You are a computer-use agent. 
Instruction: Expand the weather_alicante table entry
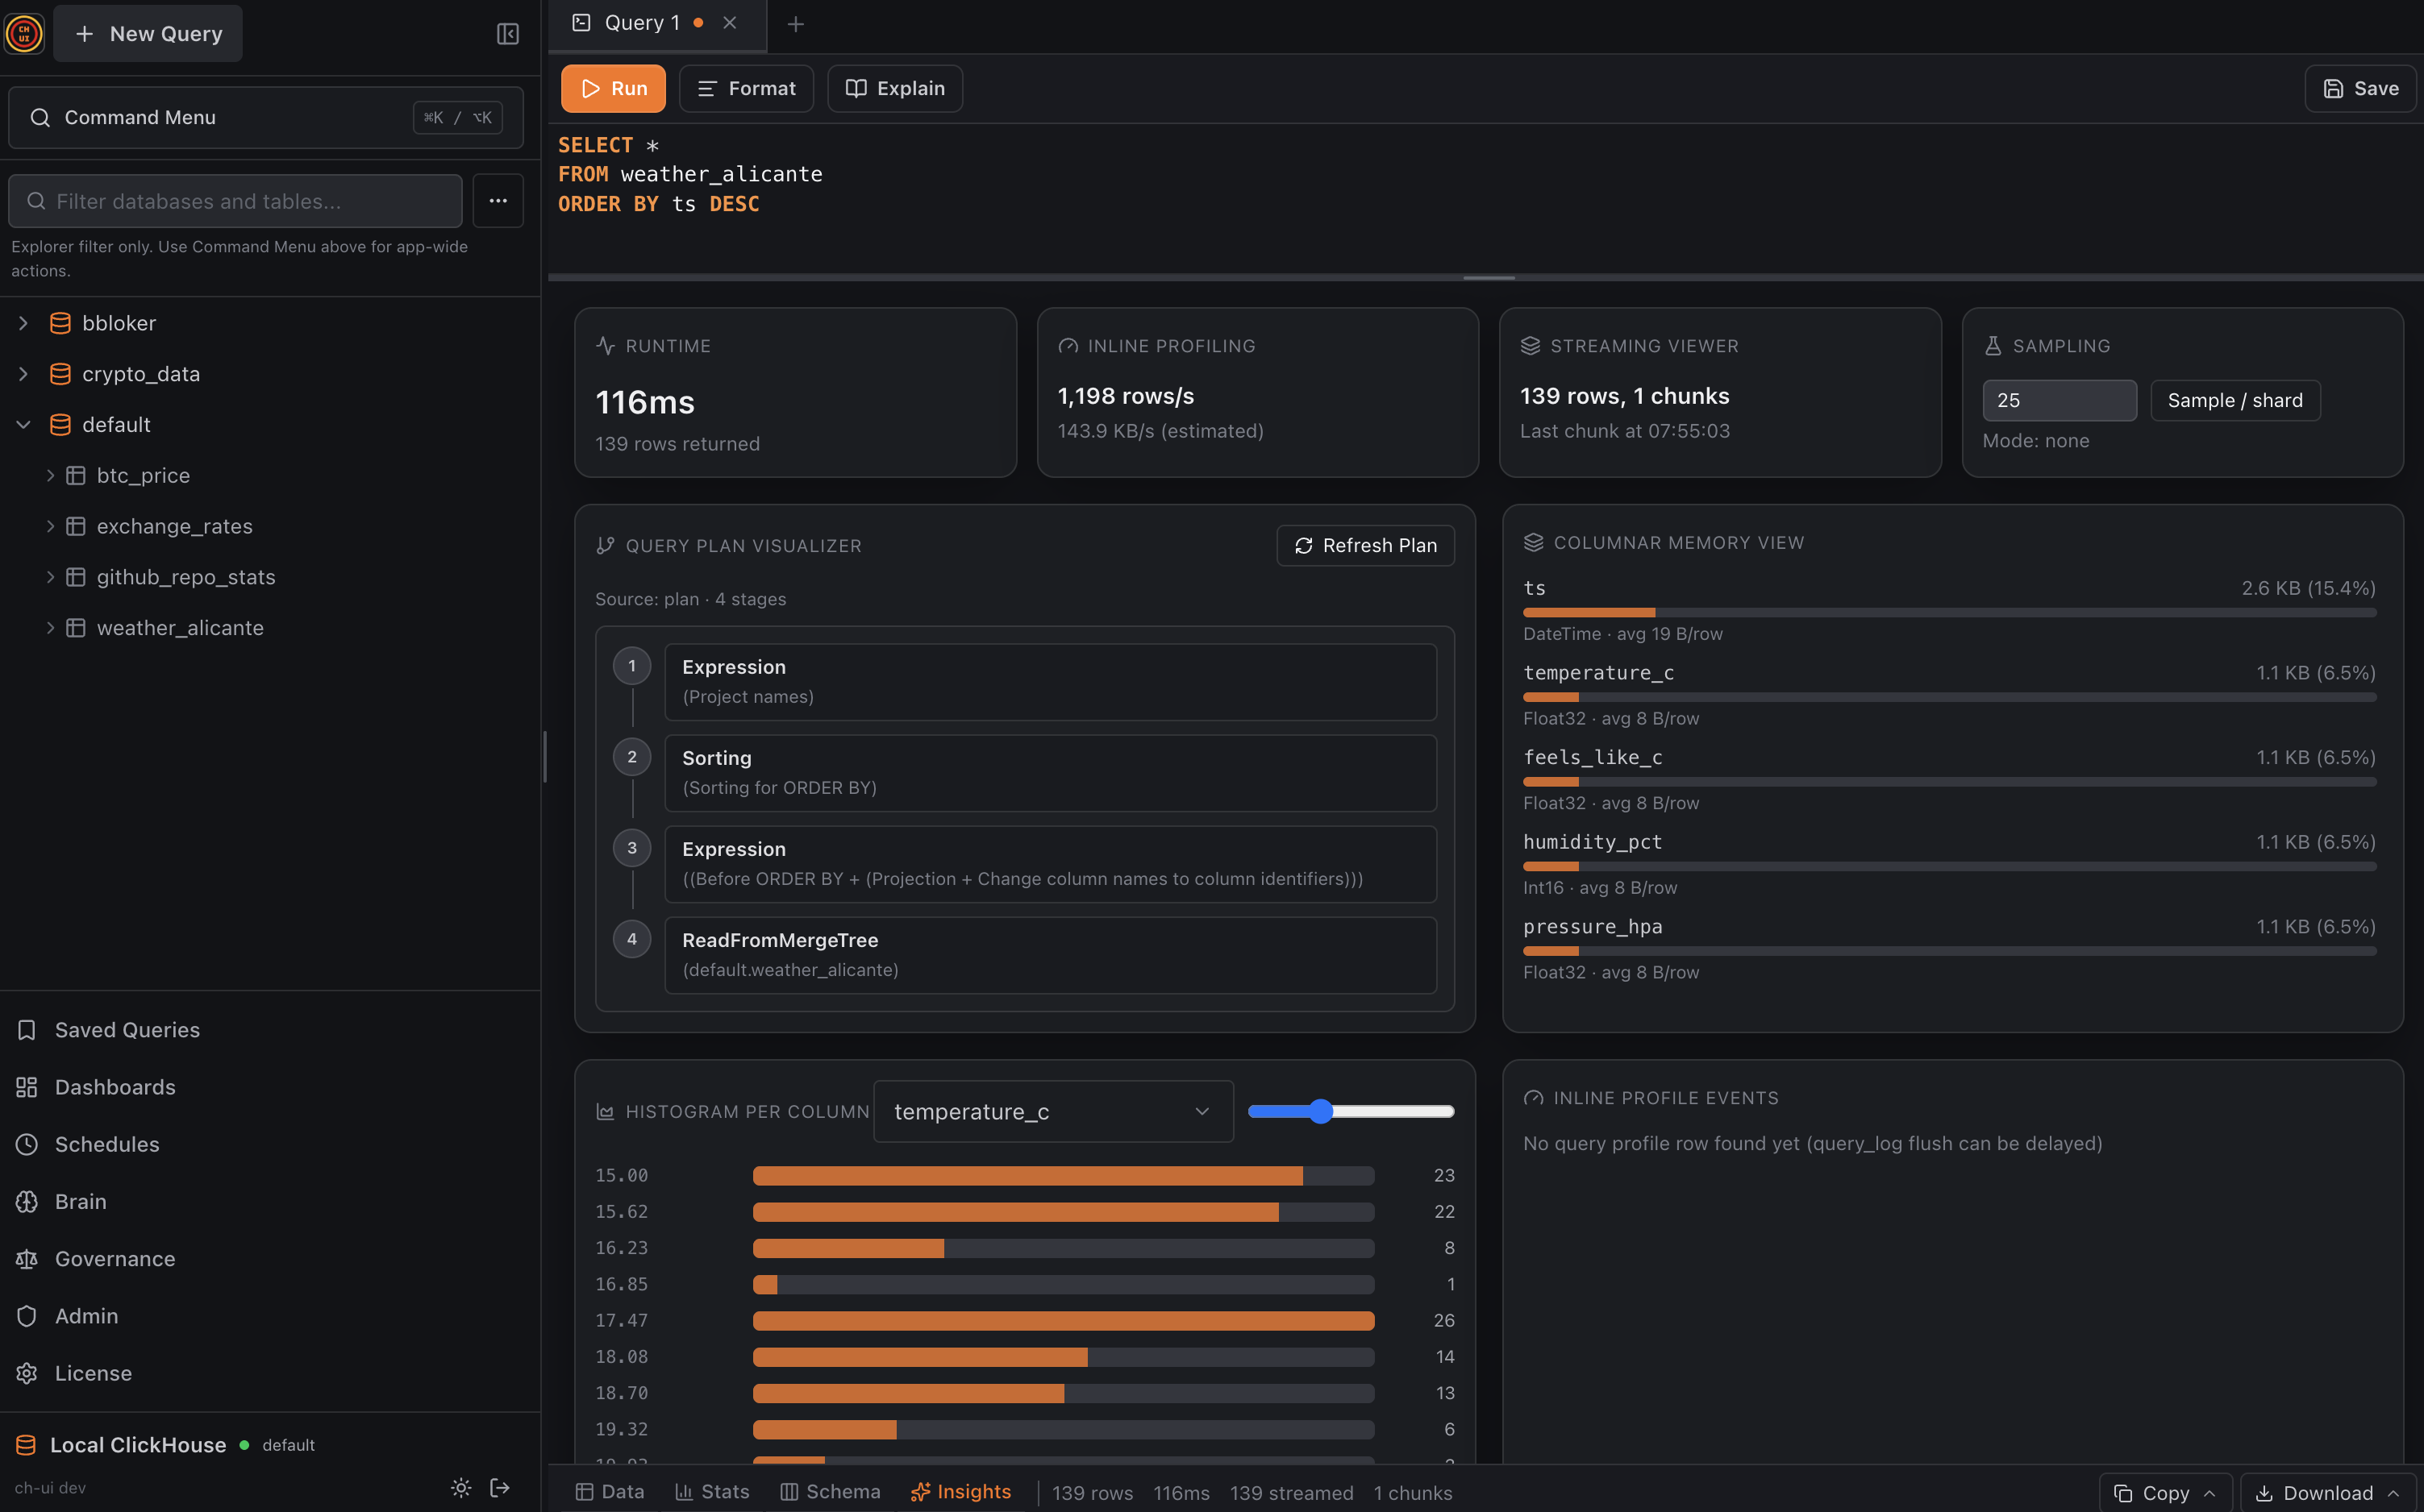coord(51,627)
